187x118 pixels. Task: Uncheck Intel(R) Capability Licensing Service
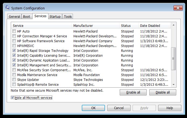tap(14, 55)
